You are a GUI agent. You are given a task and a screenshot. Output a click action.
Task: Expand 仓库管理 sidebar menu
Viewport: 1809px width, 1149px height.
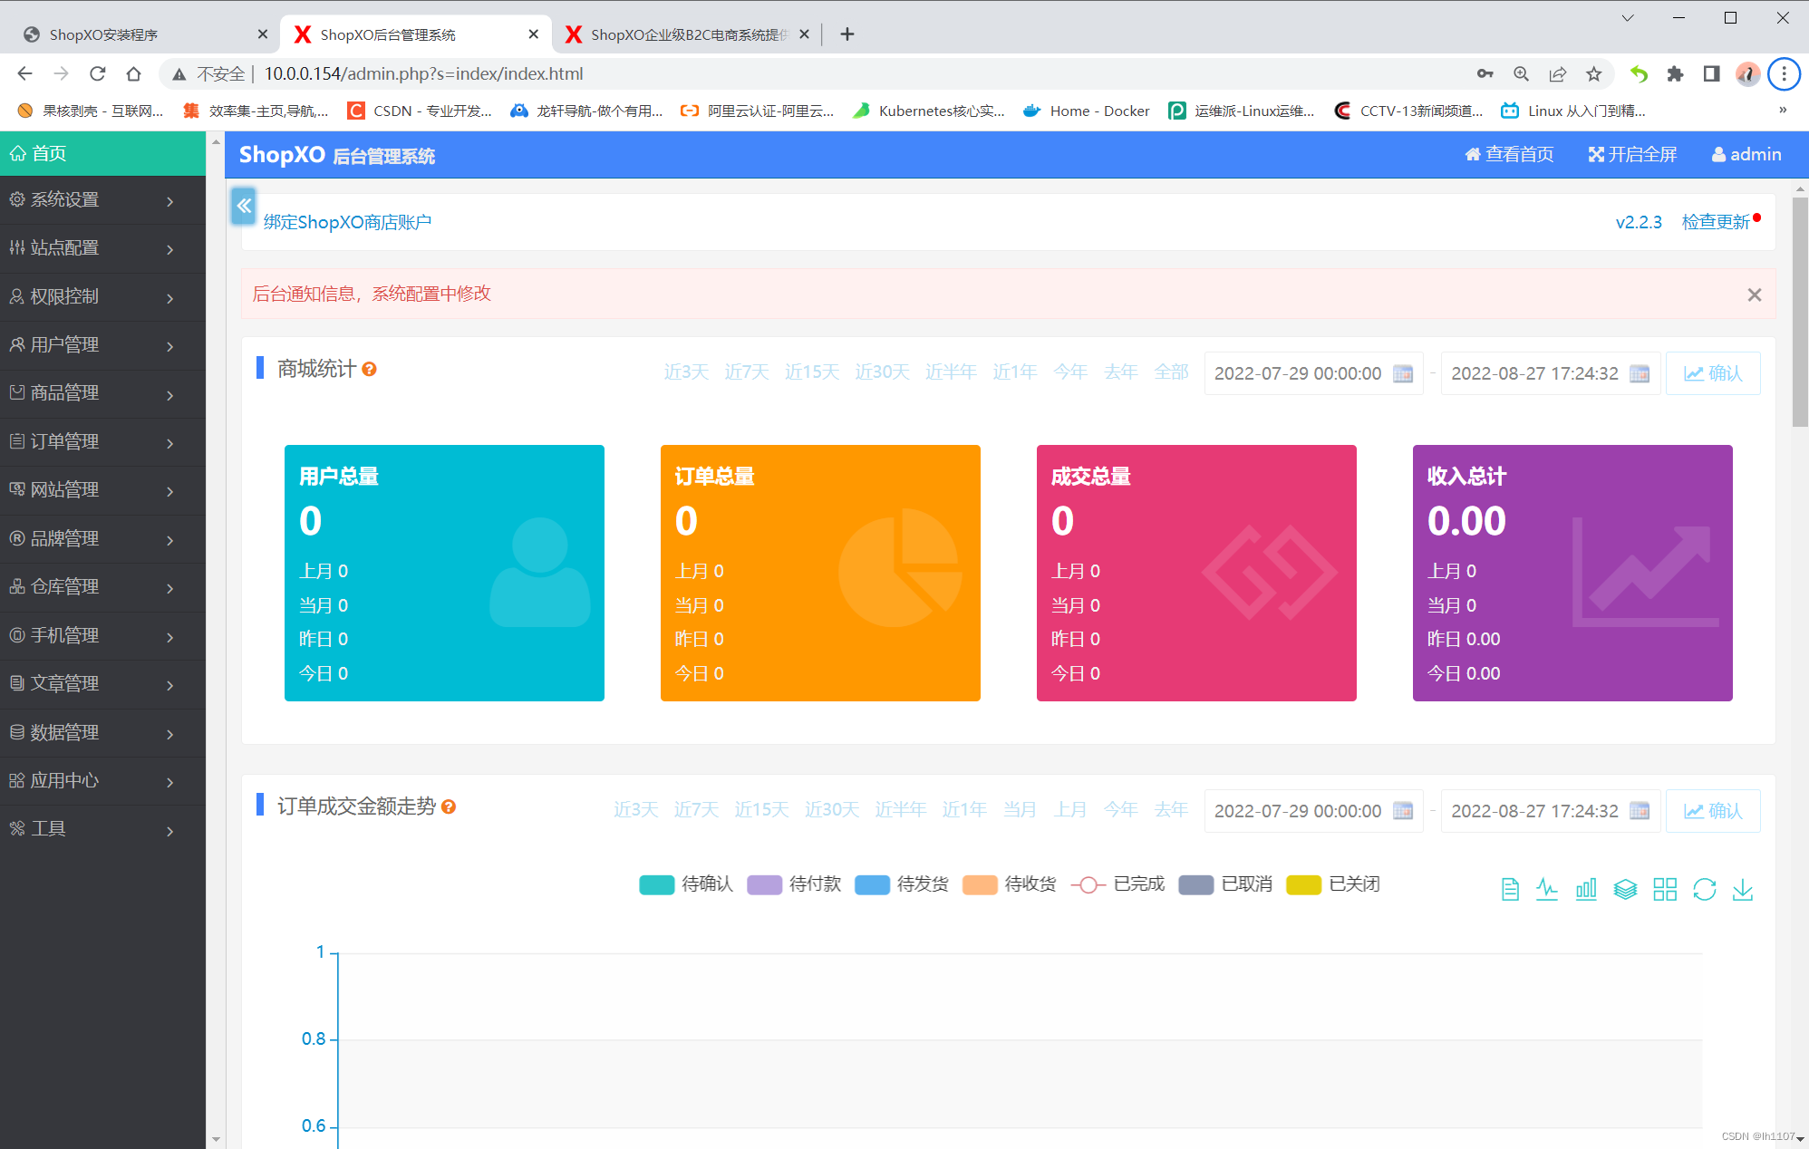tap(102, 587)
